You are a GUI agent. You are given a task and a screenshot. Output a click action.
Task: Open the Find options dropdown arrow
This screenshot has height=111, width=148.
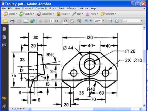tap(142, 21)
